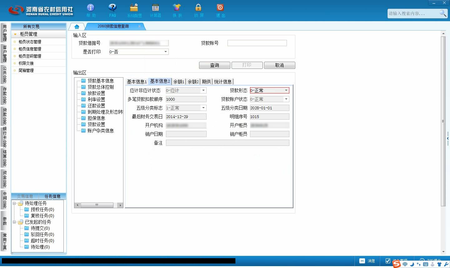Open the soft keyboard icon in IME bar
The height and width of the screenshot is (268, 450).
[x=425, y=264]
